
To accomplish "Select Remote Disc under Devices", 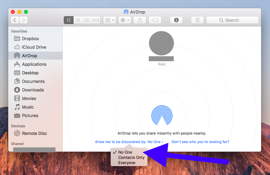I will 35,133.
